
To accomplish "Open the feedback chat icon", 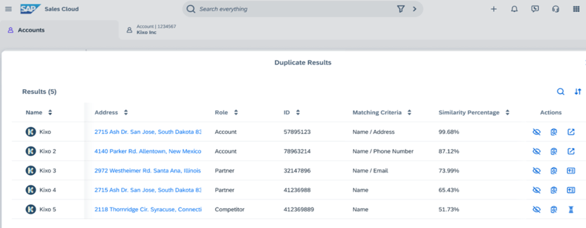I will (x=535, y=9).
